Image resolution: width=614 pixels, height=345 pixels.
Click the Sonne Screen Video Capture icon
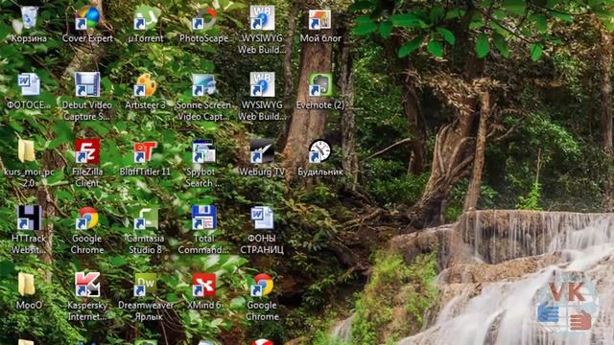203,85
